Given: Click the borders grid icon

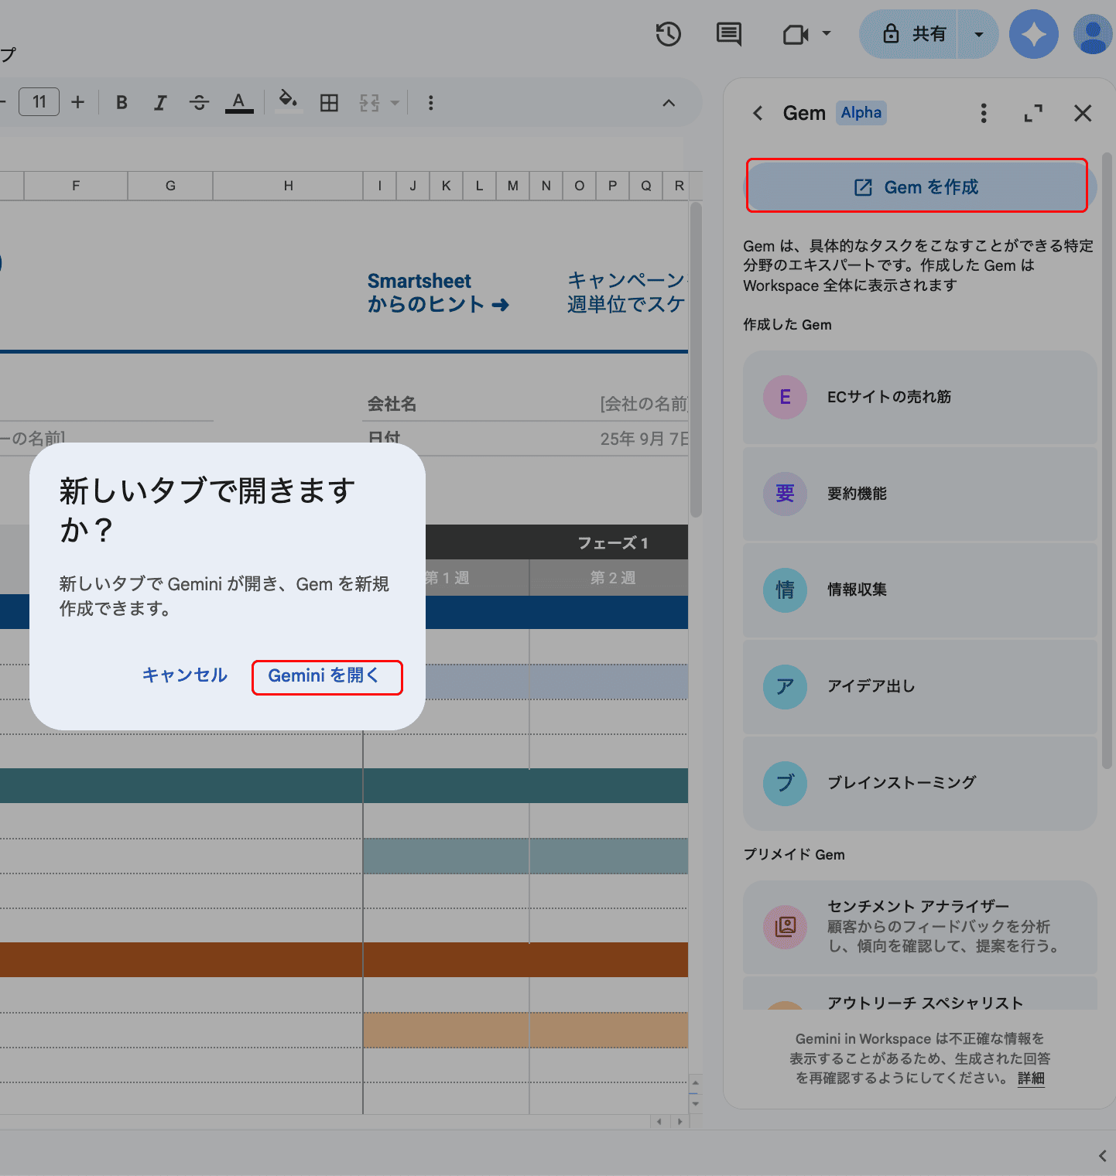Looking at the screenshot, I should pyautogui.click(x=329, y=103).
